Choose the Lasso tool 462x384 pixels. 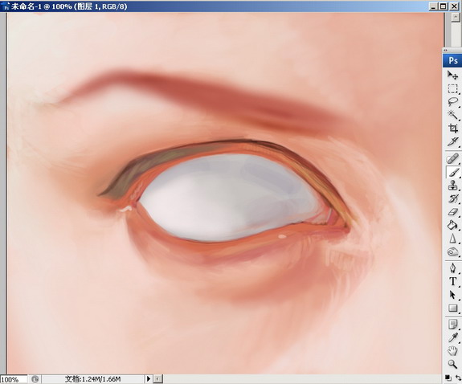click(x=452, y=102)
